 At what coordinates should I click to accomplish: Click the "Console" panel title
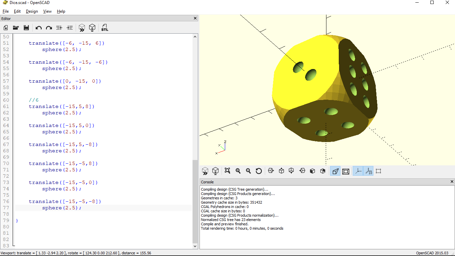click(208, 182)
